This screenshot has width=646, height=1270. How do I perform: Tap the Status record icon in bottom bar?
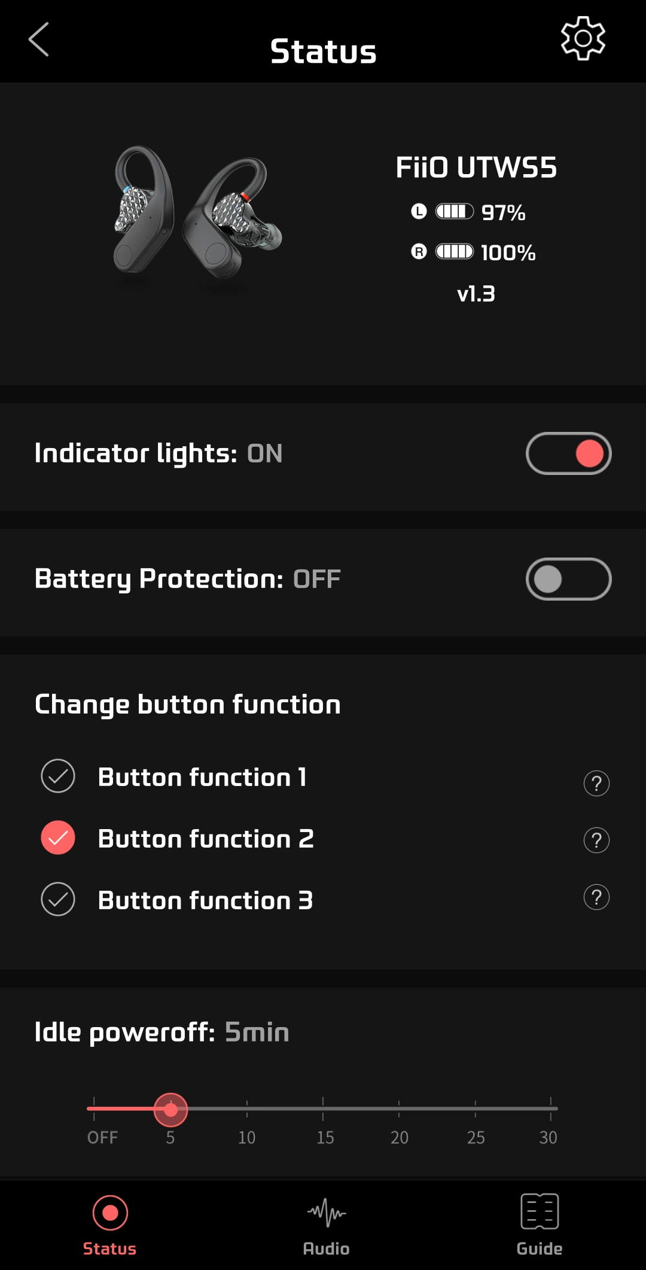110,1213
